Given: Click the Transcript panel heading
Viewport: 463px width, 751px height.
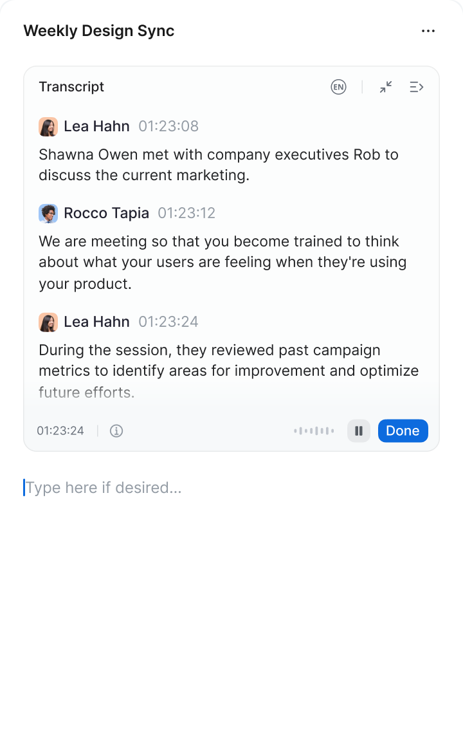Looking at the screenshot, I should tap(71, 87).
